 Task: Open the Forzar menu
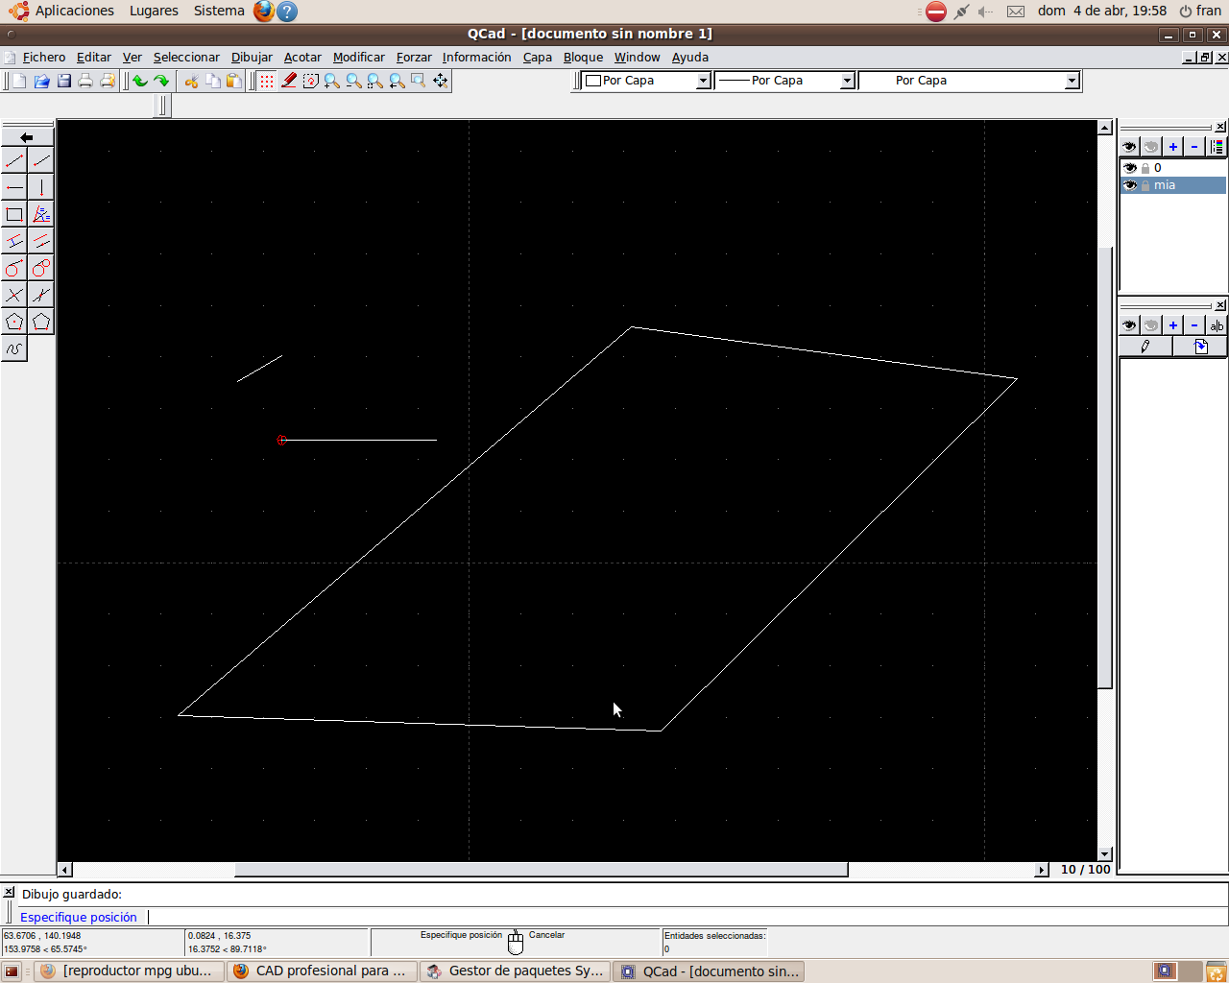[x=414, y=58]
